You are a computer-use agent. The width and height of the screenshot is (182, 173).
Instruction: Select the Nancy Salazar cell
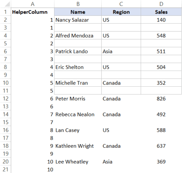[78, 20]
